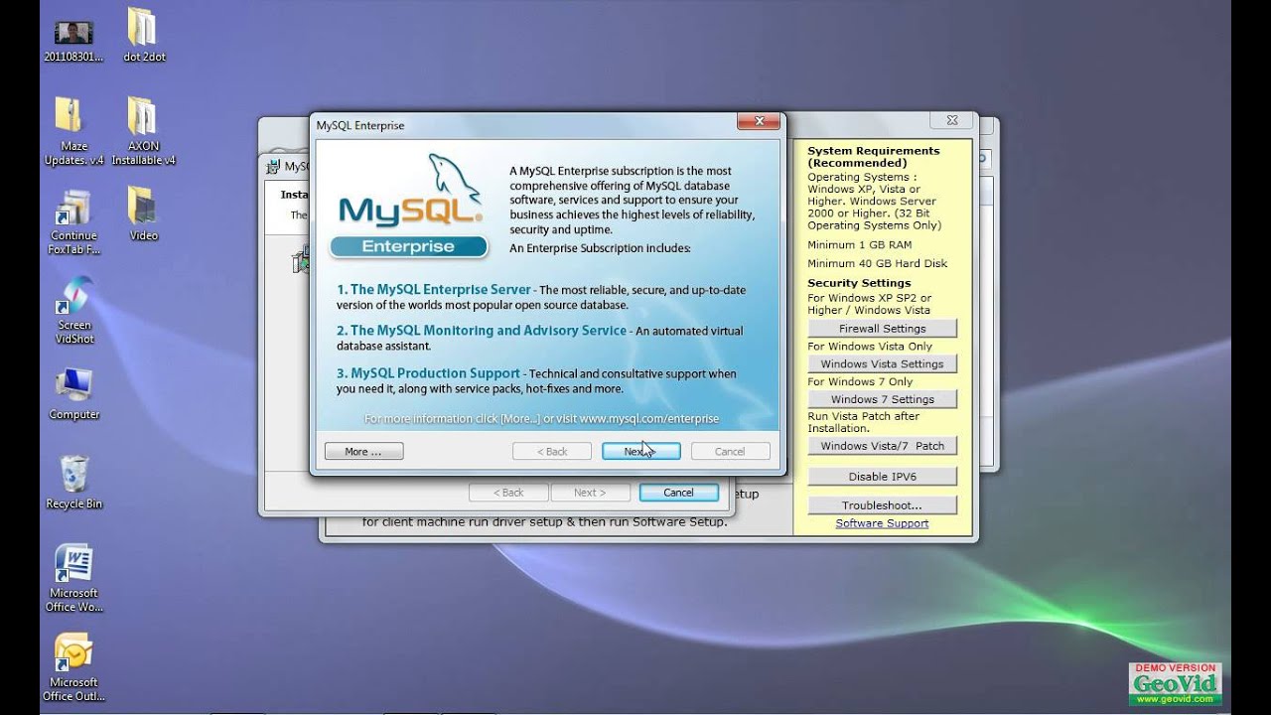
Task: Click 'System Requirements (Recommended)' heading
Action: click(873, 157)
